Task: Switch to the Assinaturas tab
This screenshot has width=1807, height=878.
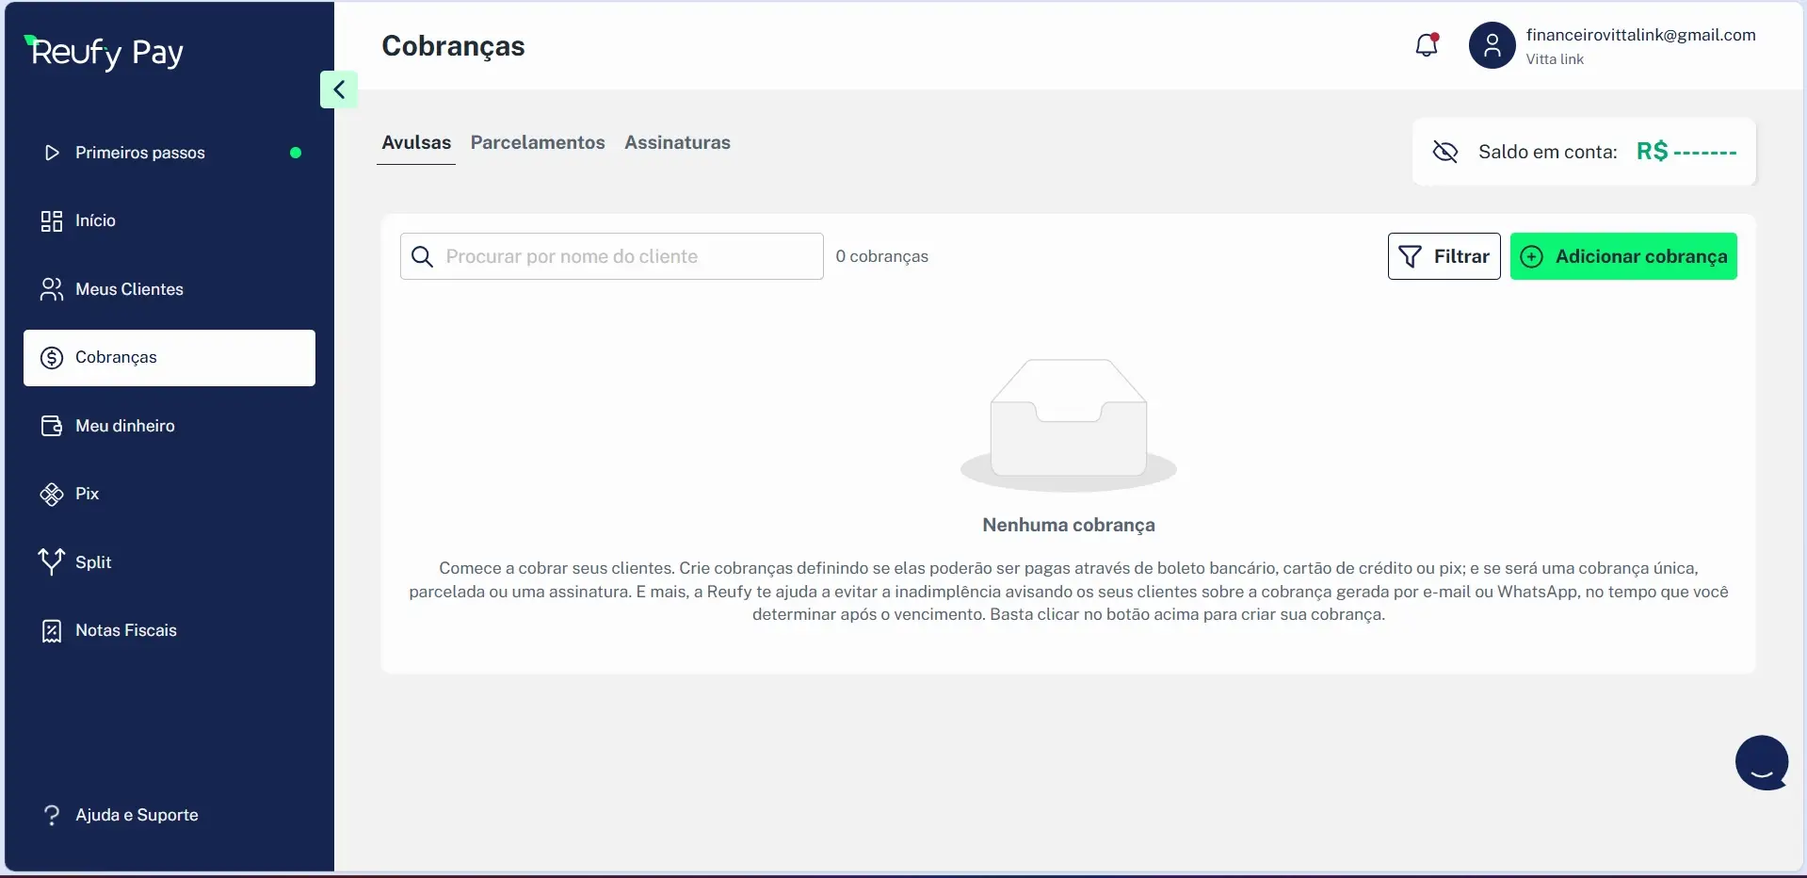Action: (x=677, y=142)
